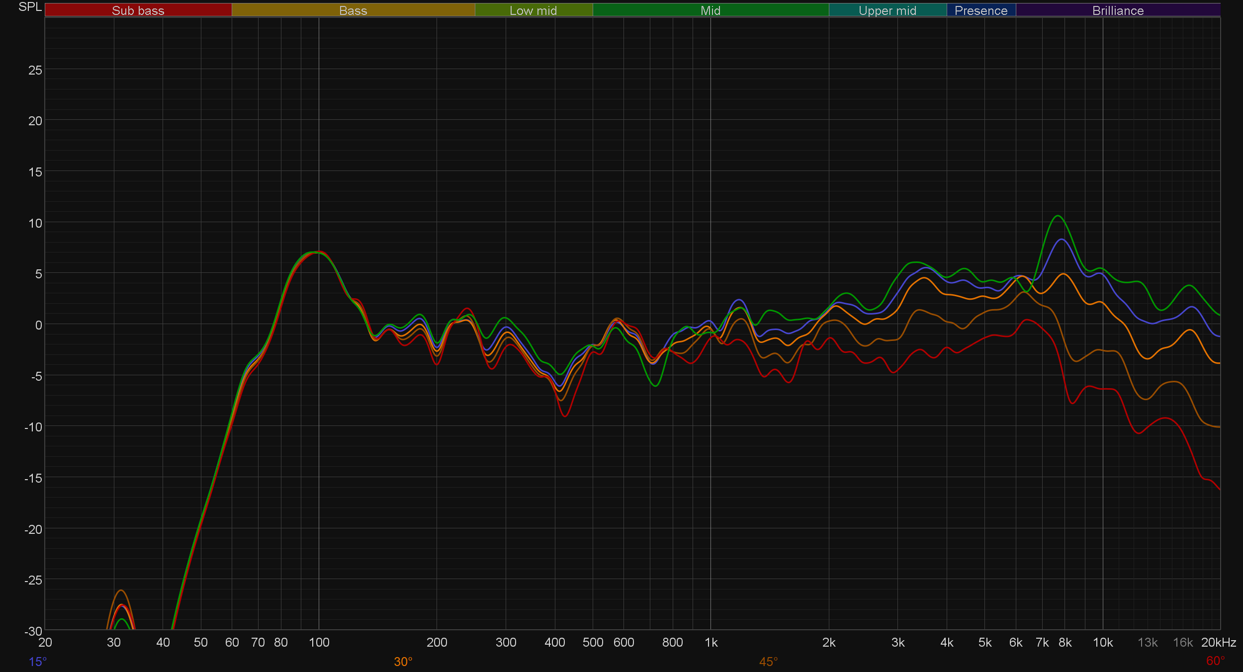Click the 25 dB level axis label
Viewport: 1243px width, 672px height.
click(x=35, y=70)
